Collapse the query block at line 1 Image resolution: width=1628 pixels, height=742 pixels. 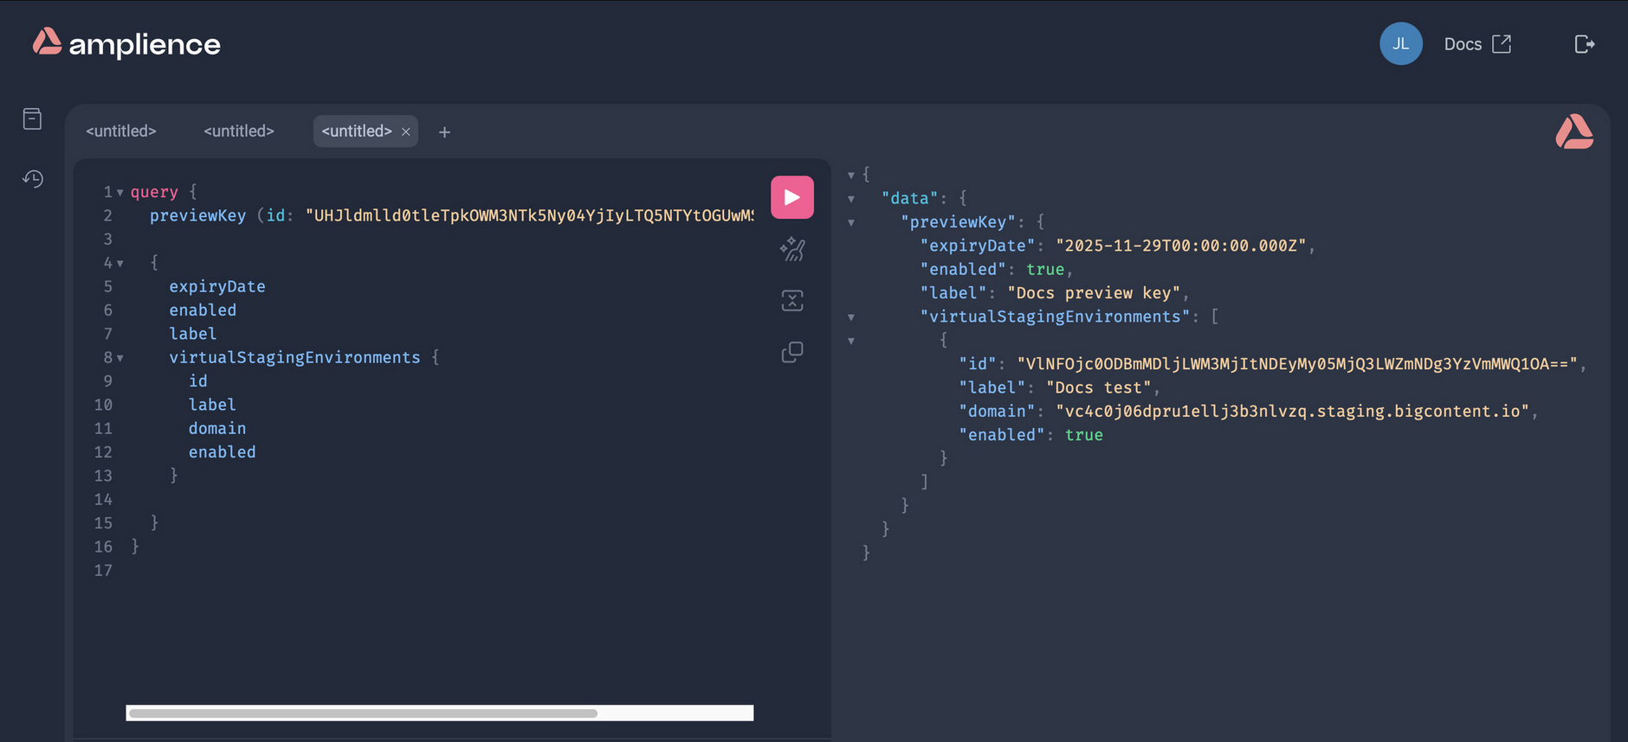click(120, 193)
